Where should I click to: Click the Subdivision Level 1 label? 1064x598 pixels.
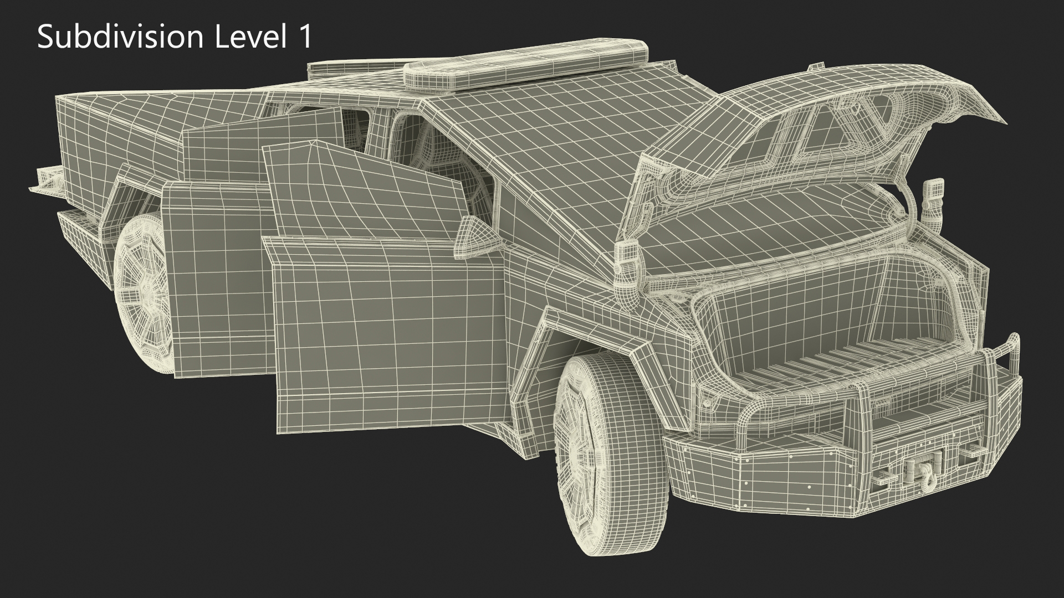pos(175,38)
